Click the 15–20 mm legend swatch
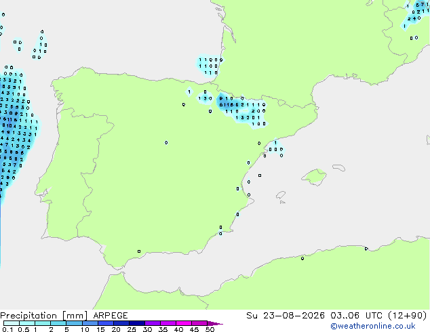Screen dimensions: 430x332 coord(106,323)
